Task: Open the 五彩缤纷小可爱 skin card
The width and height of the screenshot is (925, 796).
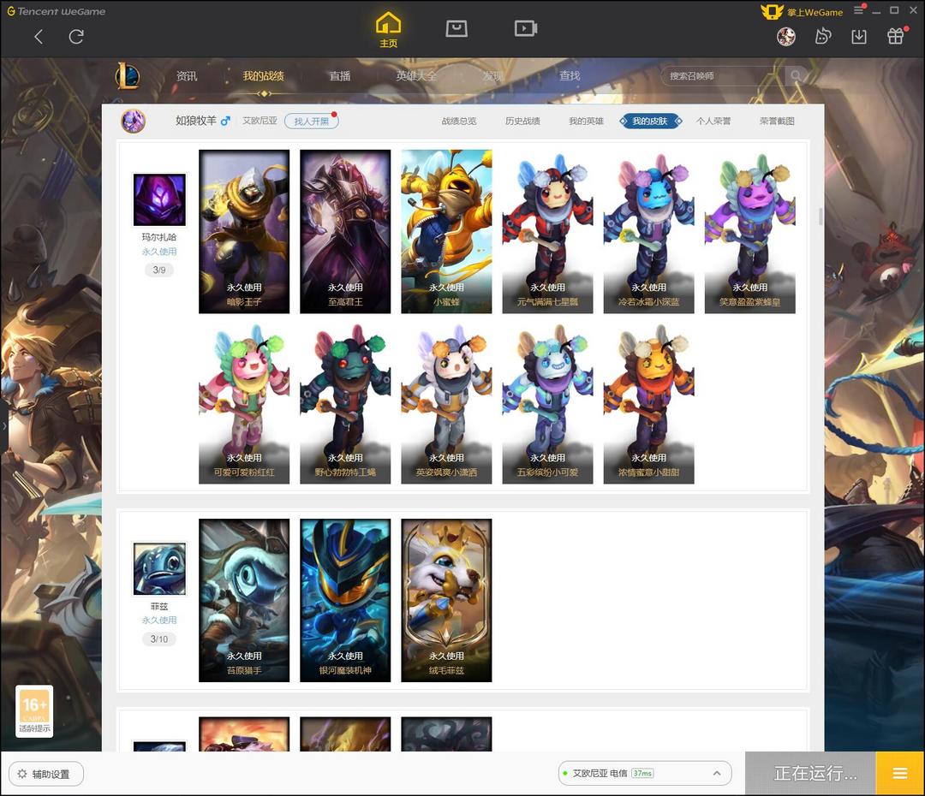Action: [547, 402]
